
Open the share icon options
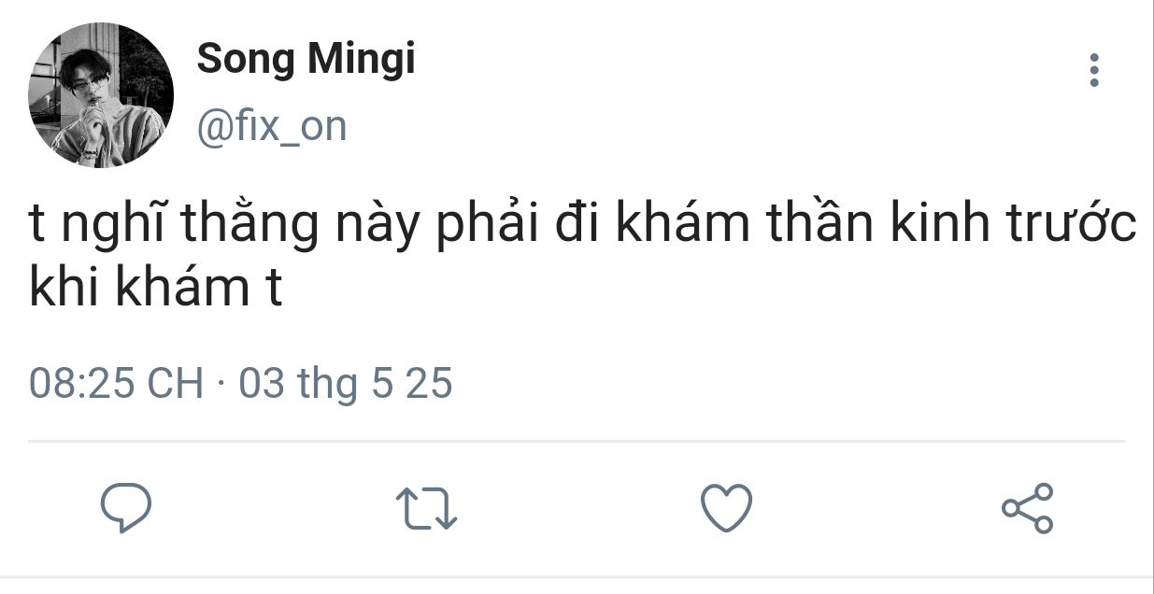tap(1027, 509)
